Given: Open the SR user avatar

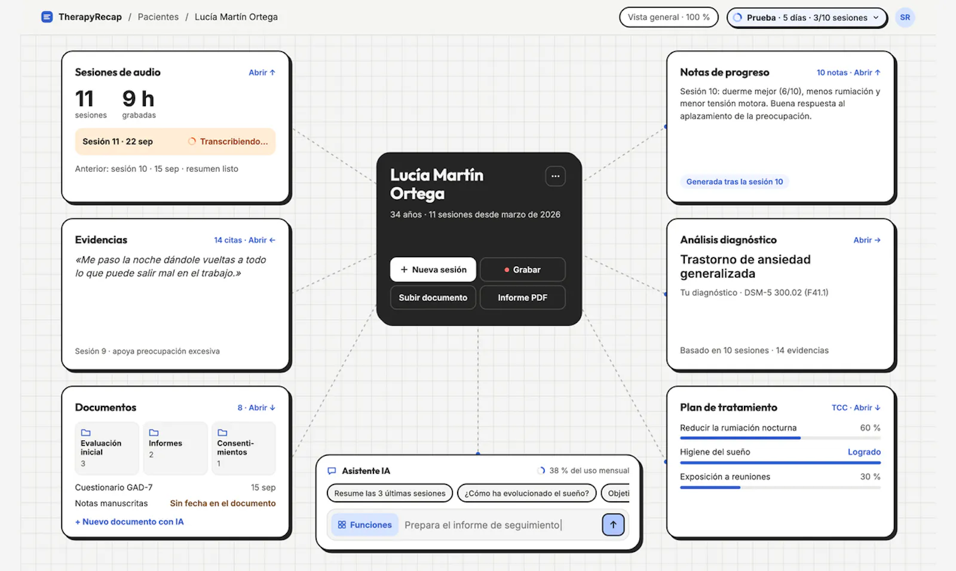Looking at the screenshot, I should [x=905, y=17].
